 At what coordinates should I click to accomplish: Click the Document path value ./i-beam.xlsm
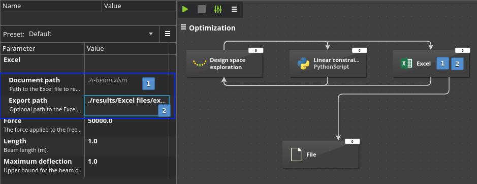[x=107, y=80]
